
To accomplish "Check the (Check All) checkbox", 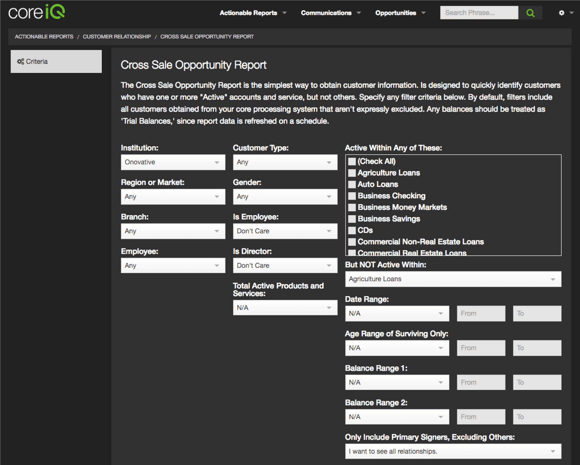I will point(352,162).
